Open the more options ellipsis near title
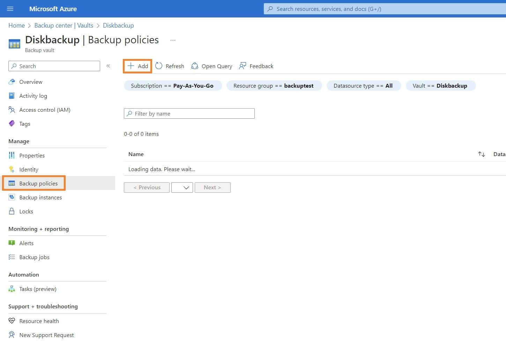This screenshot has height=352, width=506. tap(173, 40)
